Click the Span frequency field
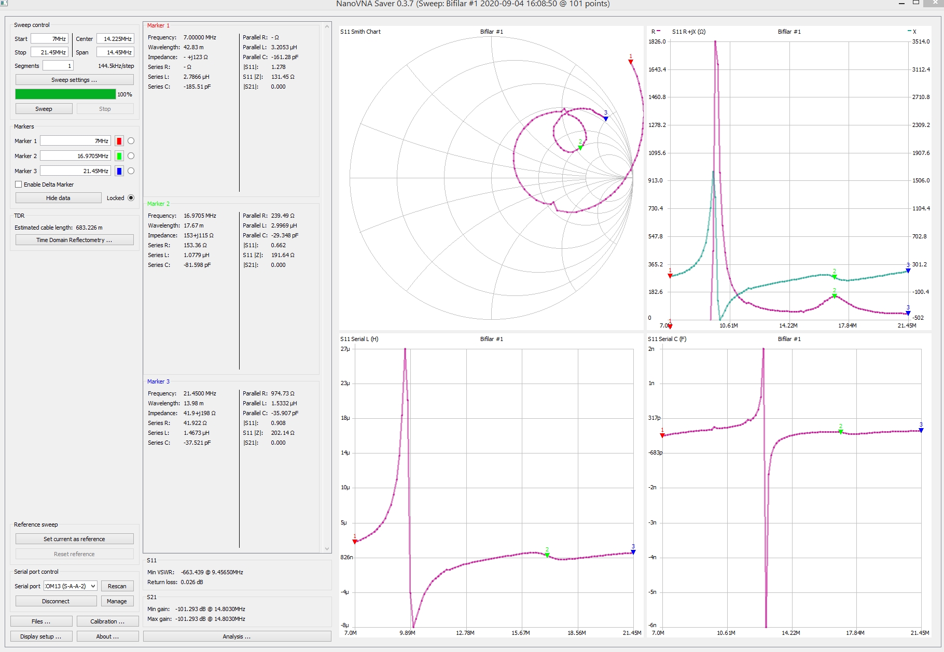Image resolution: width=944 pixels, height=652 pixels. (115, 52)
